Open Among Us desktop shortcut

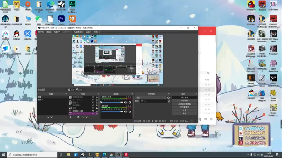click(x=251, y=5)
